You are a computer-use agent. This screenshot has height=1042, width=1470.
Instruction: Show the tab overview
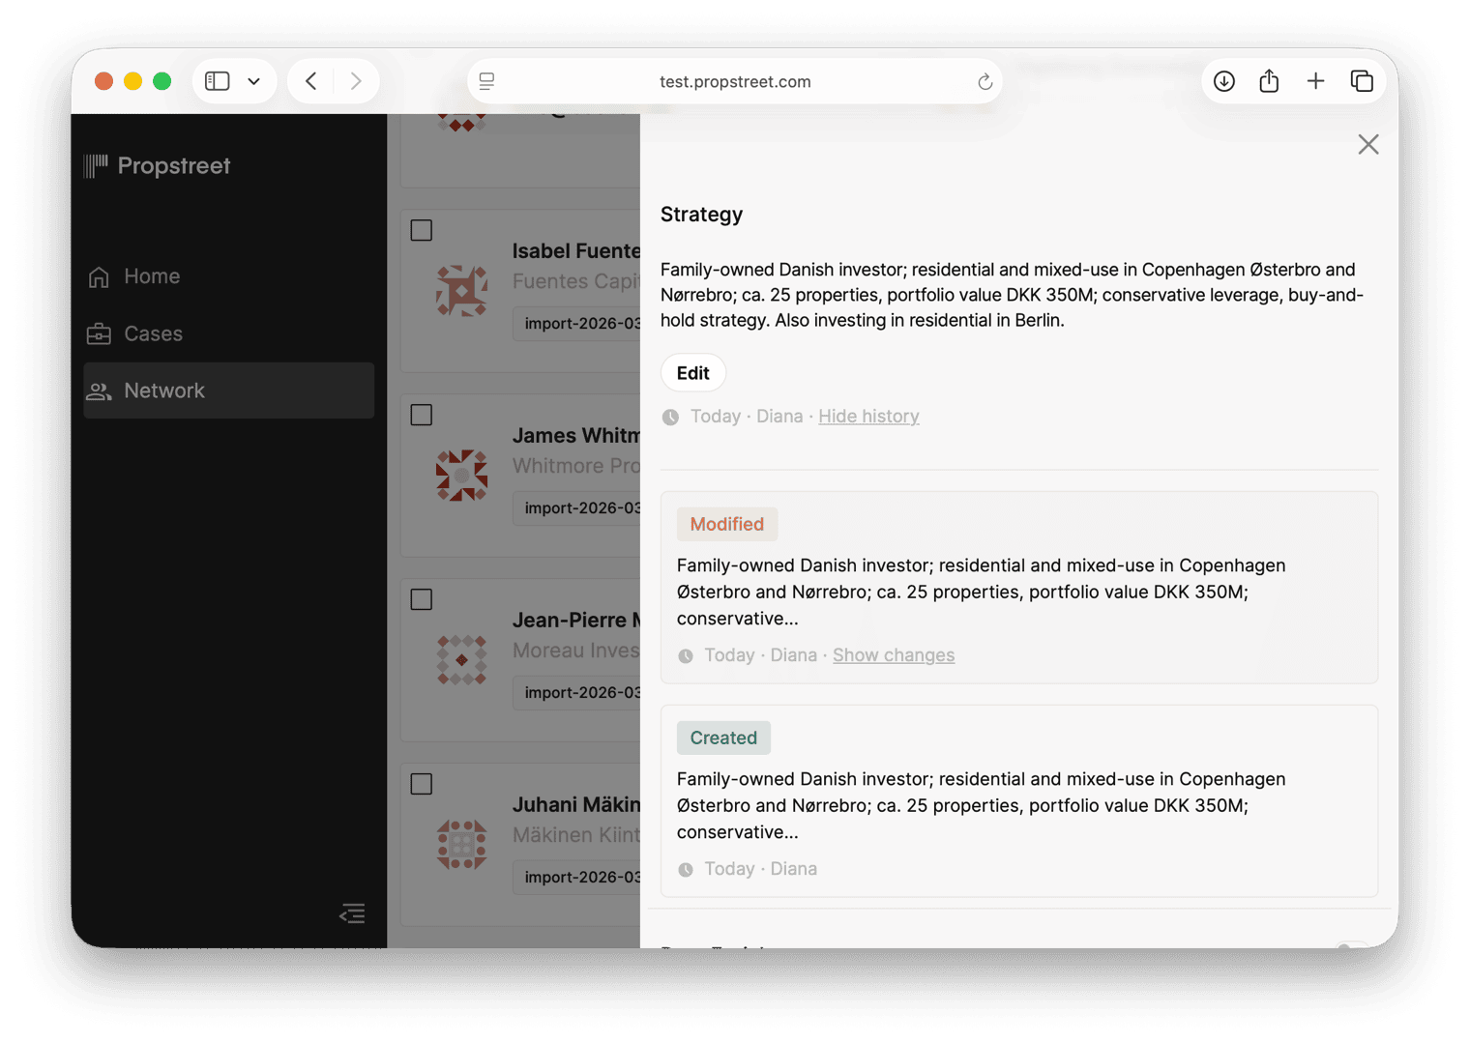[1362, 81]
